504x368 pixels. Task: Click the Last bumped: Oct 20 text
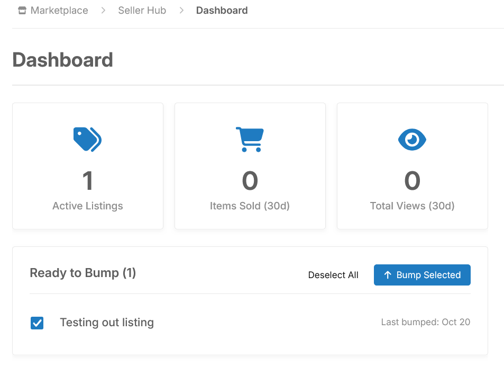(425, 322)
